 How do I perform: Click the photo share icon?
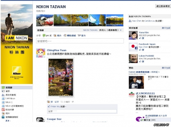pyautogui.click(x=55, y=35)
